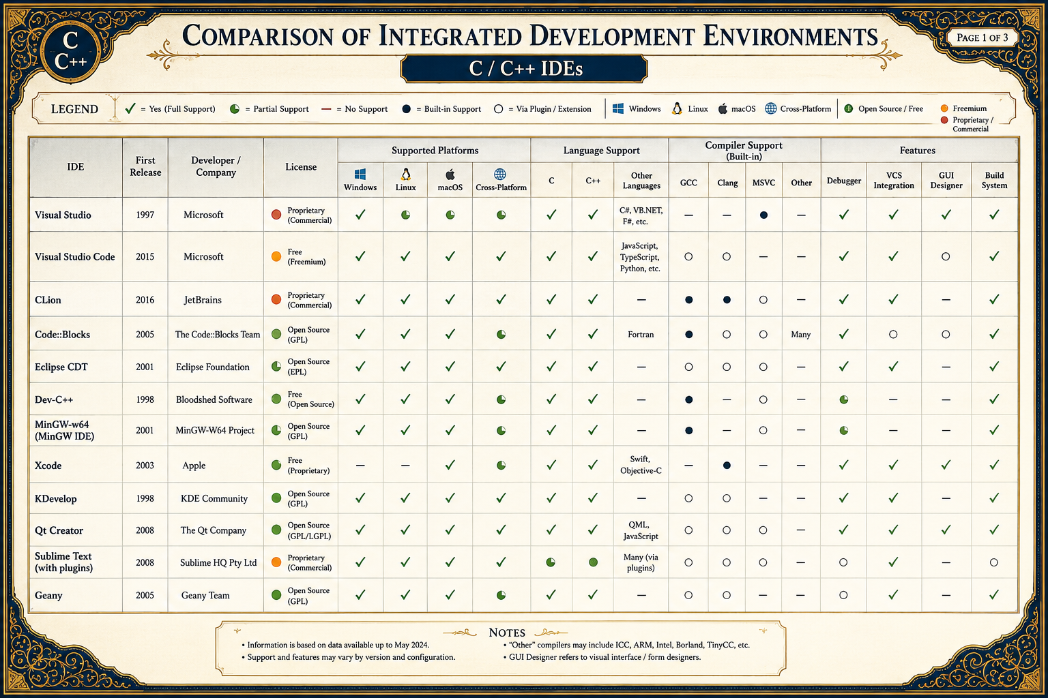Click the red No Support dash in the legend
This screenshot has height=698, width=1048.
326,109
